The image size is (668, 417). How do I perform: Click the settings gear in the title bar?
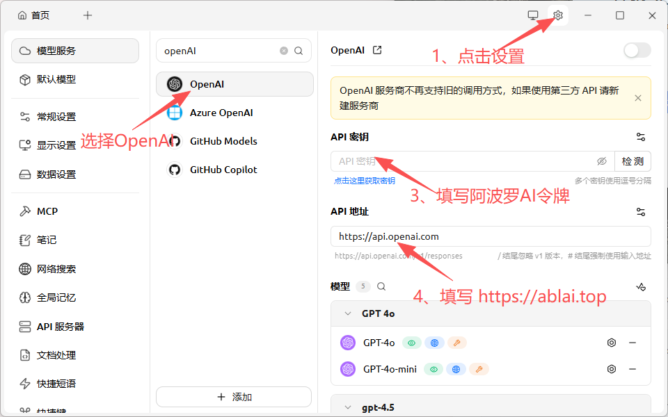[557, 15]
